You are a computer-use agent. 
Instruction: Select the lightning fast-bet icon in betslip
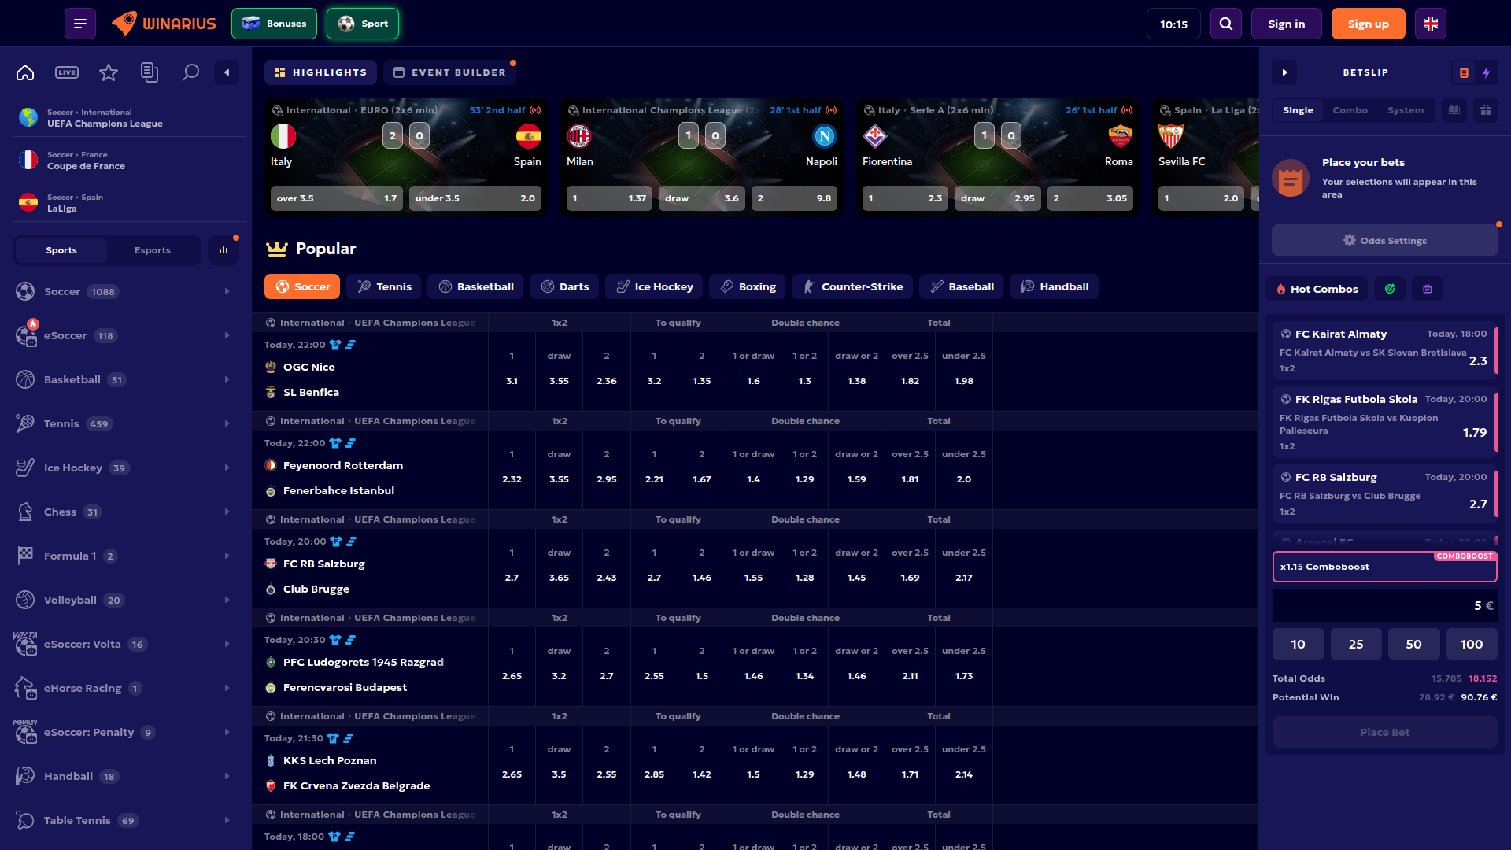pos(1487,72)
